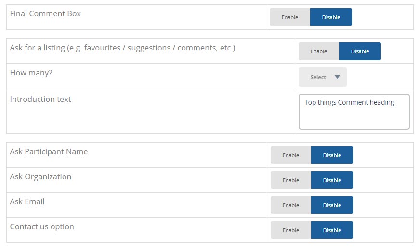This screenshot has width=419, height=251.
Task: Click into the Introduction text box
Action: [x=354, y=112]
